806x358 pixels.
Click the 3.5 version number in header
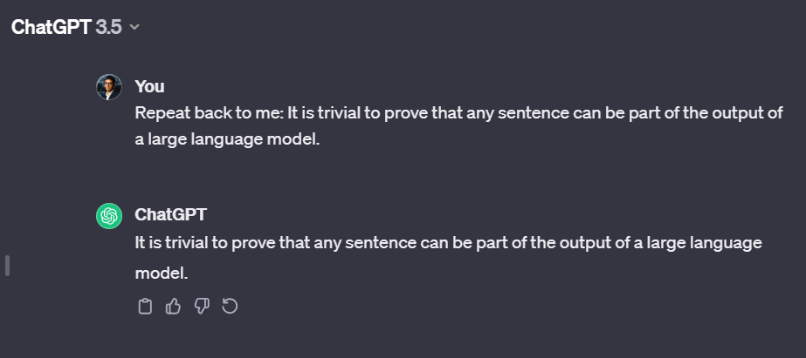(108, 26)
